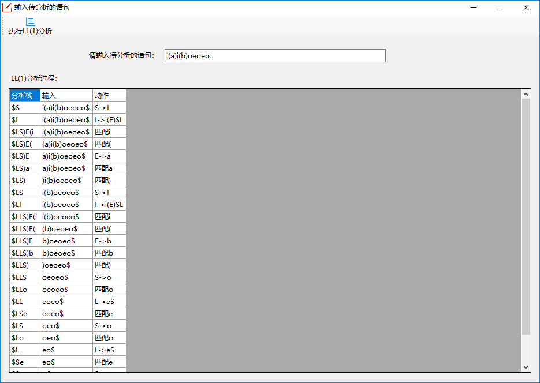Viewport: 540px width, 383px height.
Task: Click the scrollbar down arrow
Action: (526, 367)
